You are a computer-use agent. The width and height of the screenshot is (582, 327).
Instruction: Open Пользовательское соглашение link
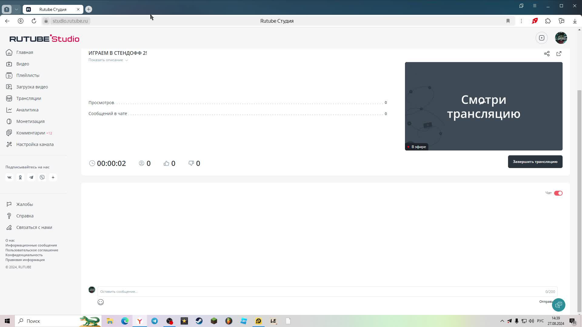click(x=32, y=250)
